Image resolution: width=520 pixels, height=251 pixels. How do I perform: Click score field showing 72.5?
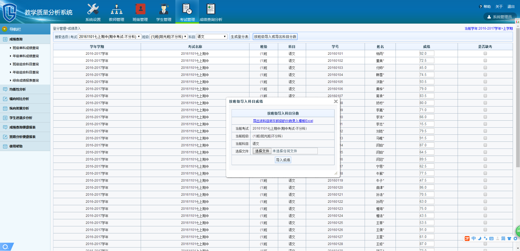tap(427, 61)
